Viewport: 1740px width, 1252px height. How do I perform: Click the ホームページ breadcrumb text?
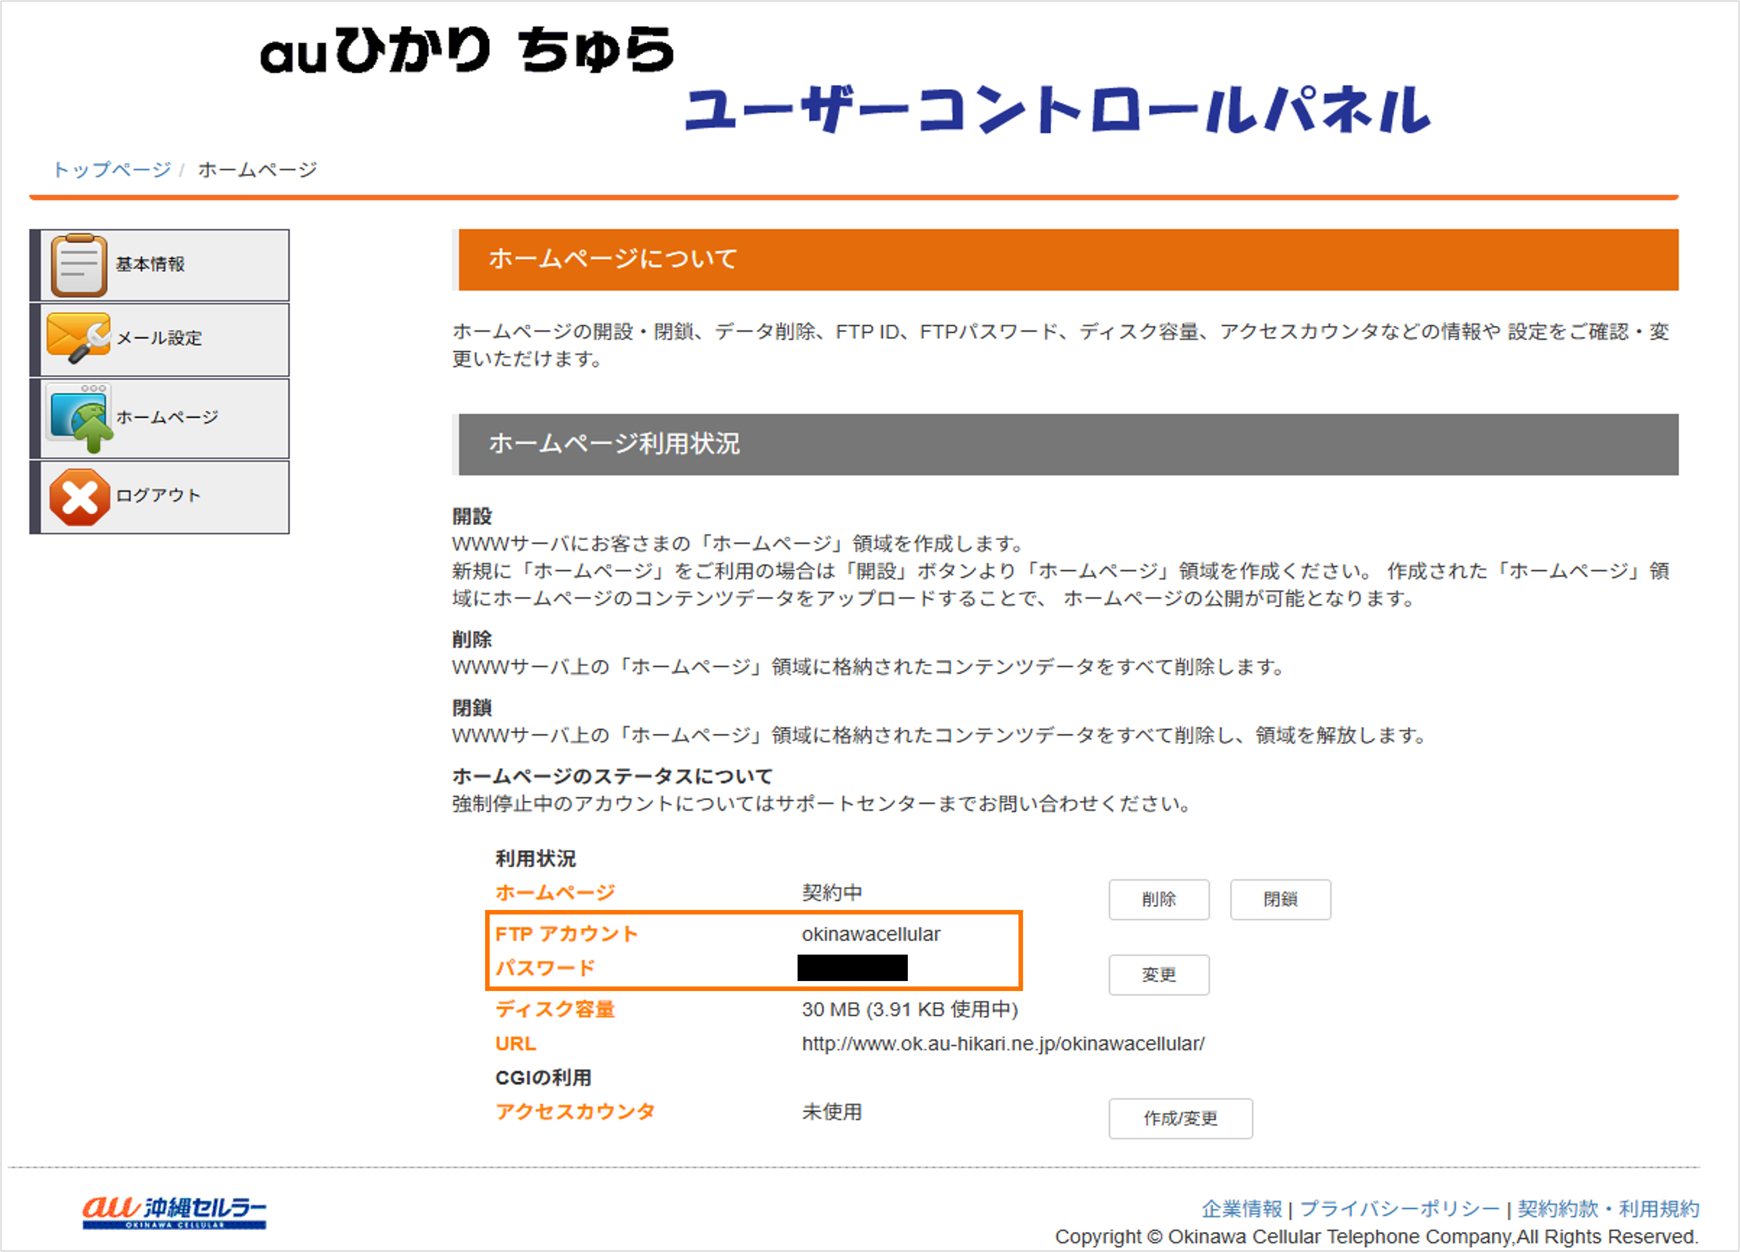click(258, 169)
